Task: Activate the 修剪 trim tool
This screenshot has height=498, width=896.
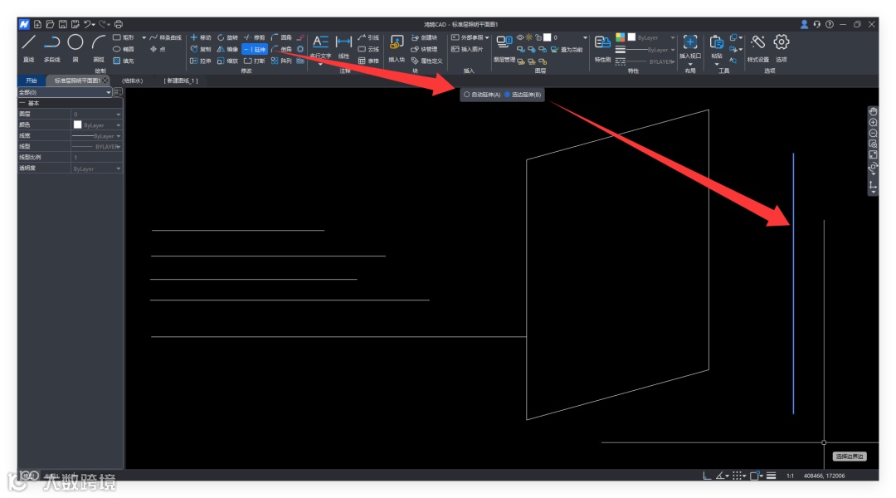Action: [255, 37]
